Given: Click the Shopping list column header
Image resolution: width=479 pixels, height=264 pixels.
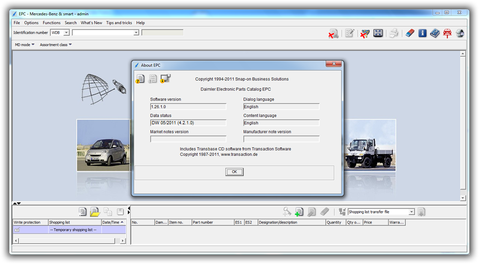Looking at the screenshot, I should pyautogui.click(x=74, y=222).
